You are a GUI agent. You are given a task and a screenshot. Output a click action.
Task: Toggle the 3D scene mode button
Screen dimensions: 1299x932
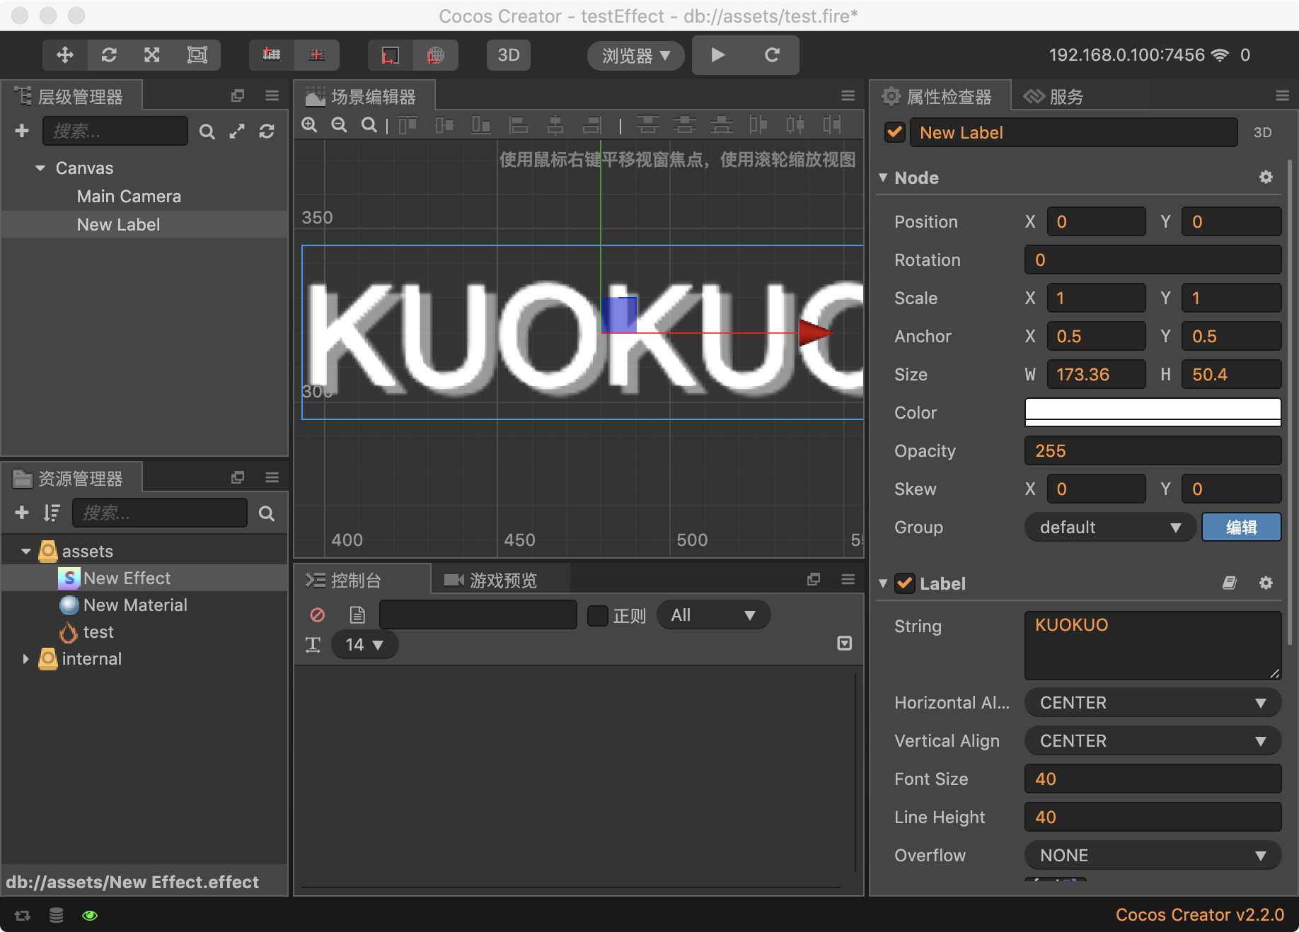pyautogui.click(x=509, y=55)
